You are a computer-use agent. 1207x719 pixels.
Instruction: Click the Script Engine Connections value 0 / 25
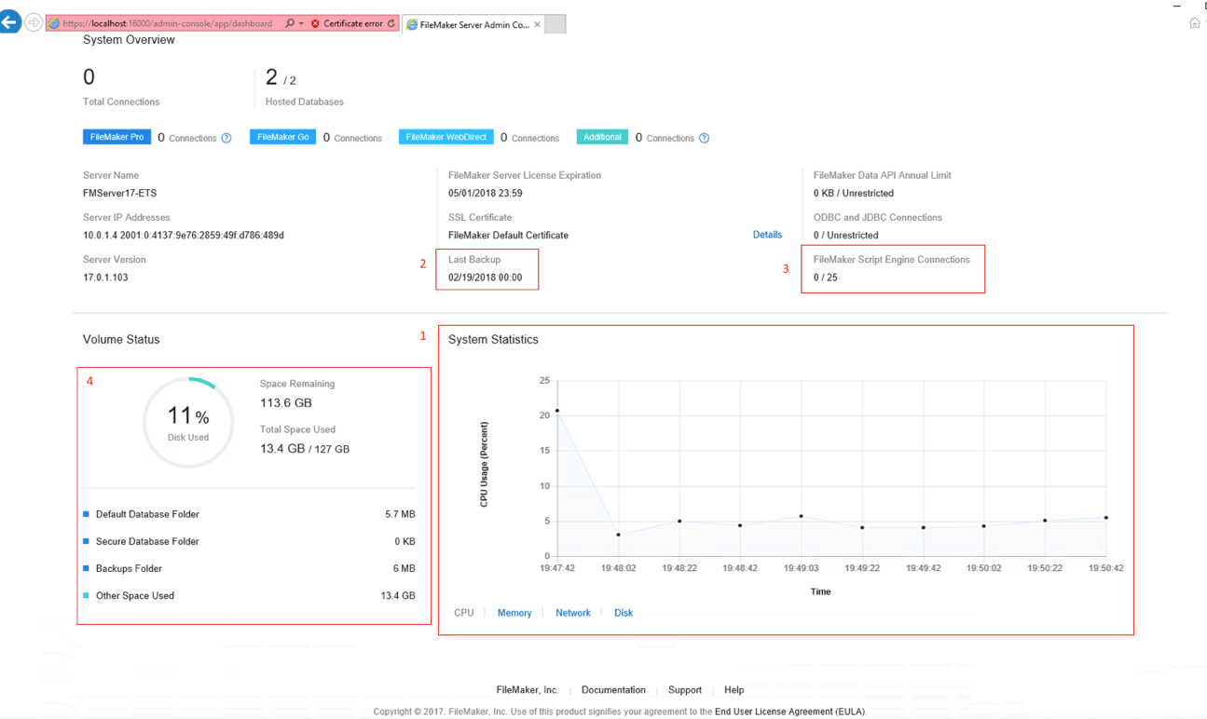826,278
